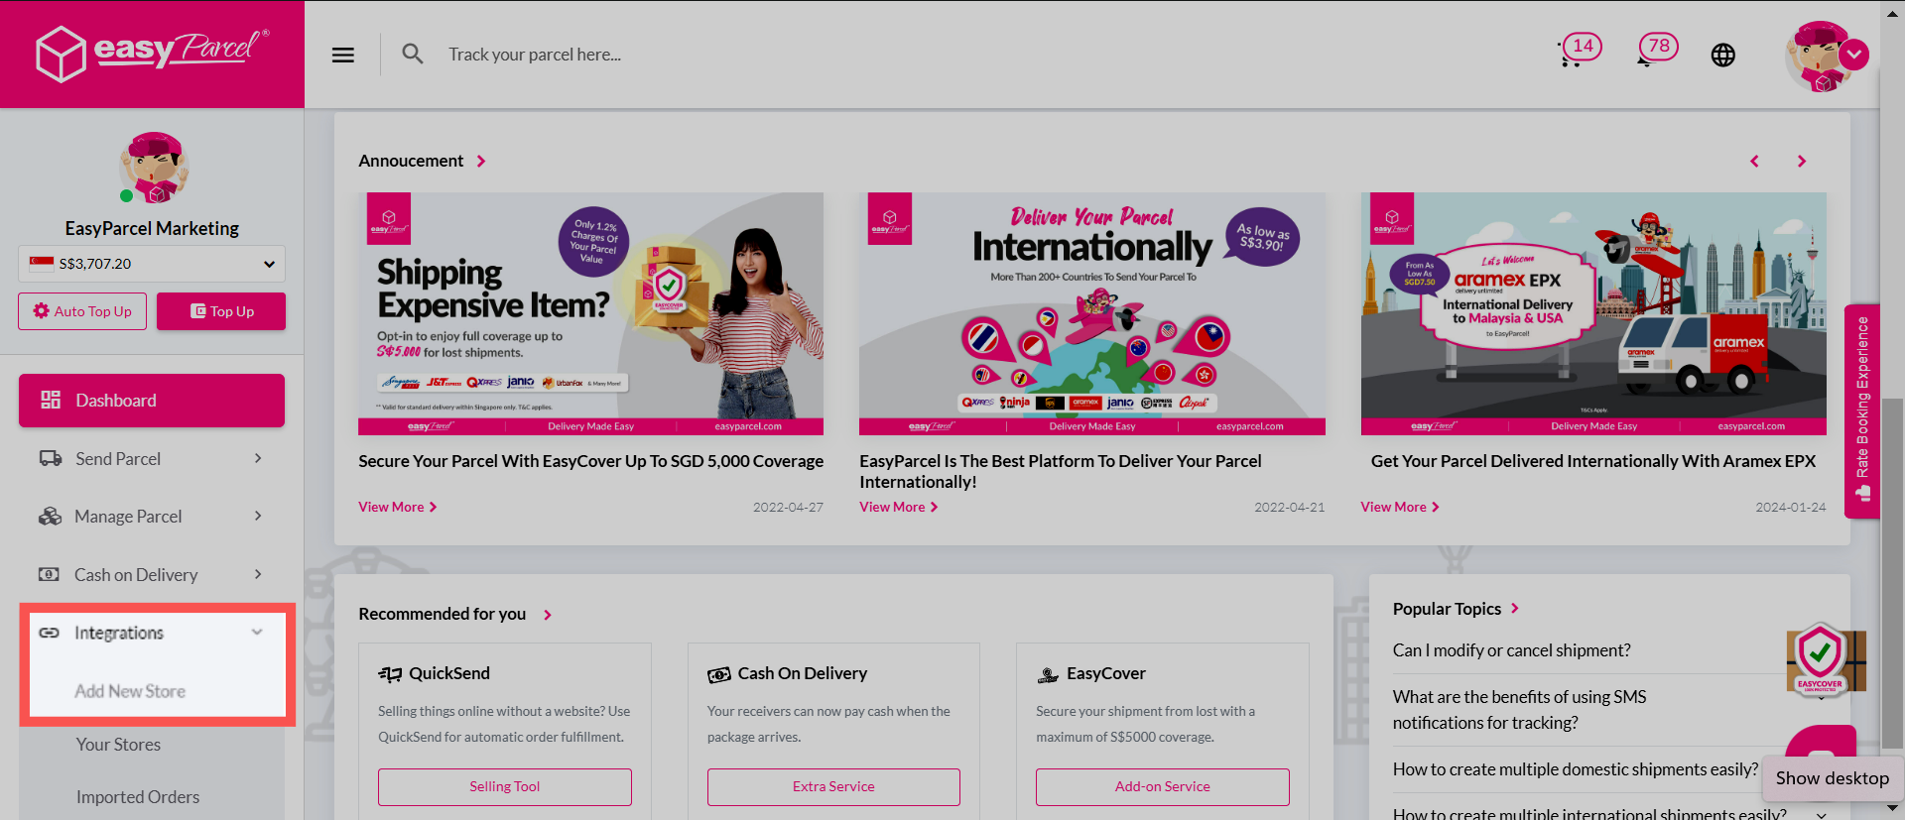
Task: Click the Cash on Delivery money icon
Action: click(49, 574)
